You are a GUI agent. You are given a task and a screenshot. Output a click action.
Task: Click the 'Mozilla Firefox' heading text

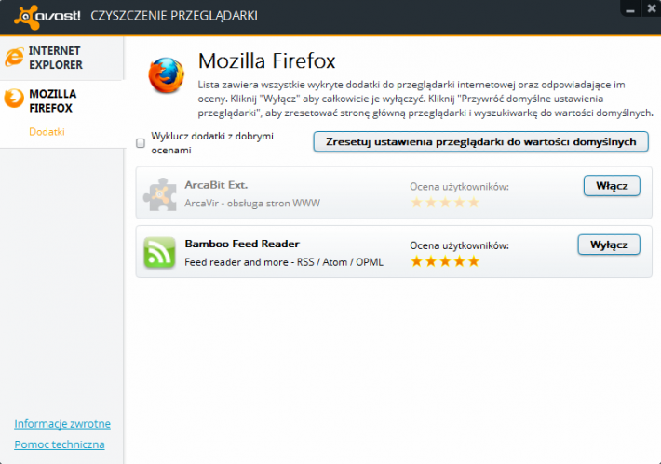(266, 61)
